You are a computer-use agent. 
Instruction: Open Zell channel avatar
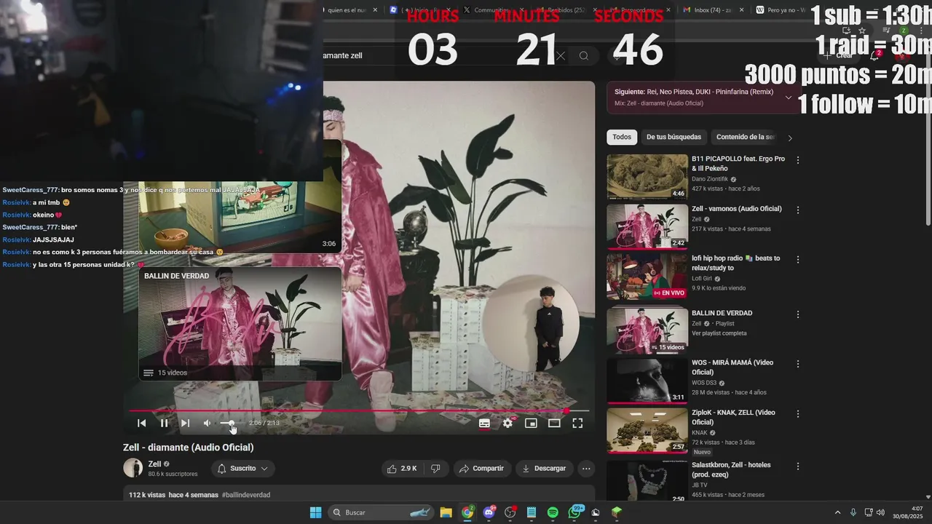[133, 468]
